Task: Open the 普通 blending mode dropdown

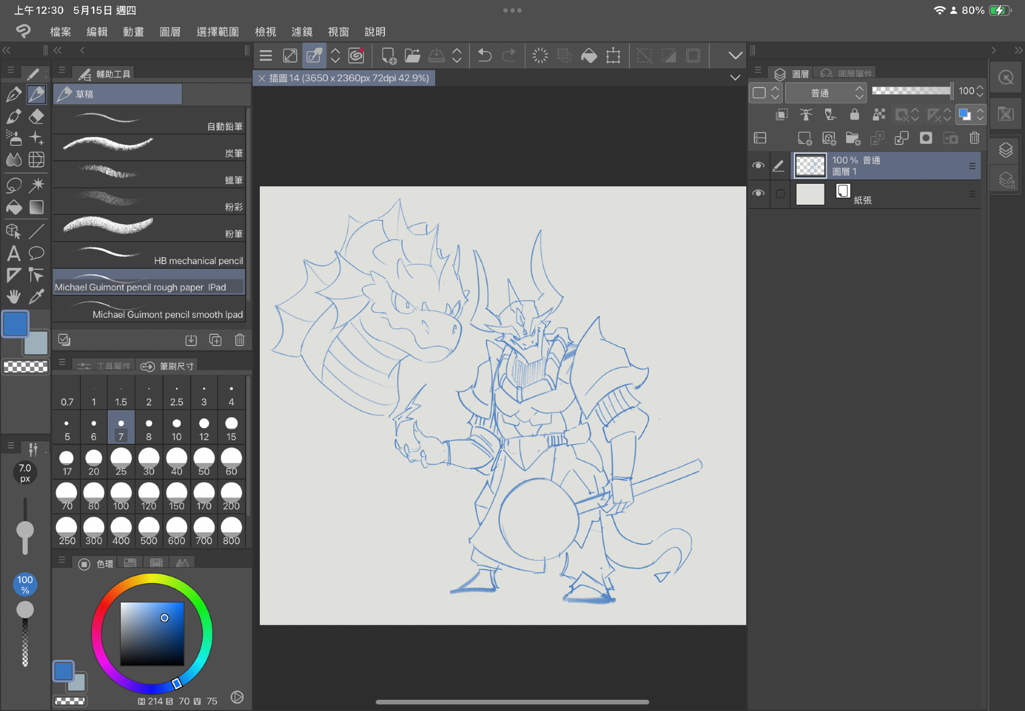Action: pyautogui.click(x=826, y=93)
